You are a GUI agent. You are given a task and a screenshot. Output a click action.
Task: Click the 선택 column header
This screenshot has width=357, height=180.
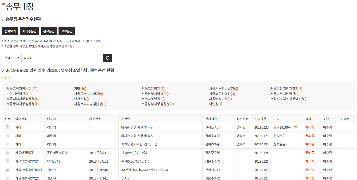[x=8, y=119]
